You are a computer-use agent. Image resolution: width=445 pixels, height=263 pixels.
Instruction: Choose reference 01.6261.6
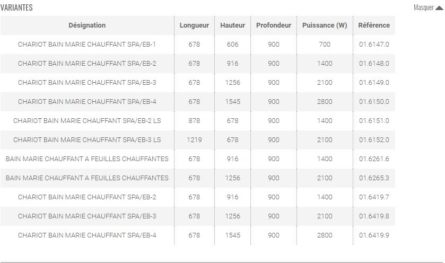(x=374, y=159)
